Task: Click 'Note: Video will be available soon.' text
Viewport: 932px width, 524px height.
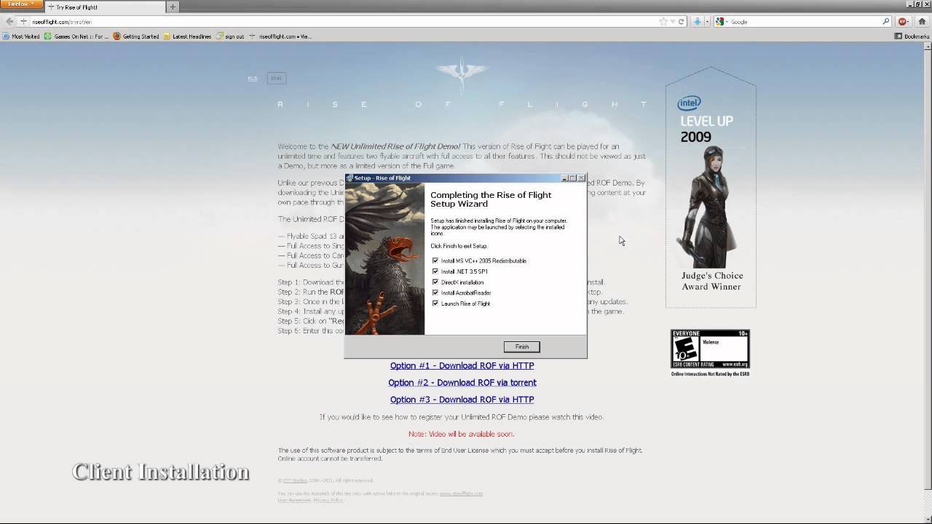Action: (x=462, y=434)
